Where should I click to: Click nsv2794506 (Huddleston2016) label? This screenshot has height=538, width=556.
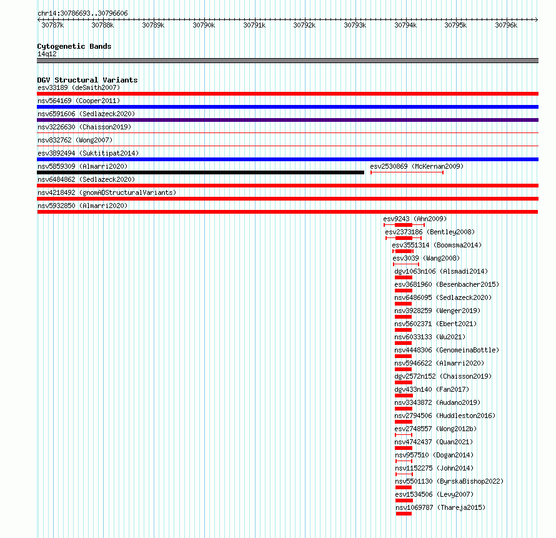coord(445,416)
